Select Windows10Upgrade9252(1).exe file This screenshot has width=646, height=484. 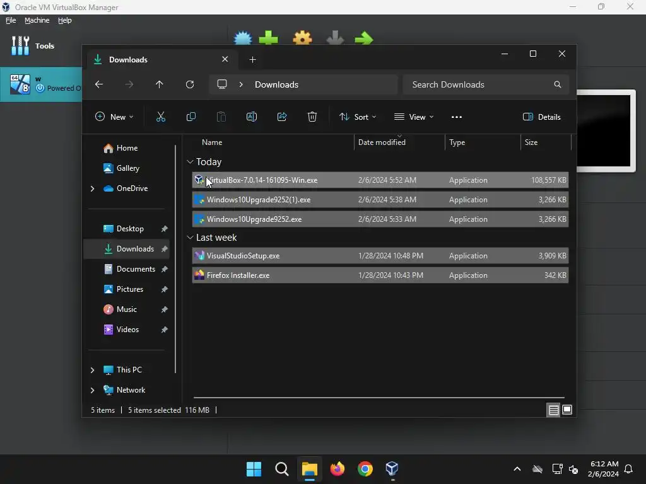(x=380, y=200)
